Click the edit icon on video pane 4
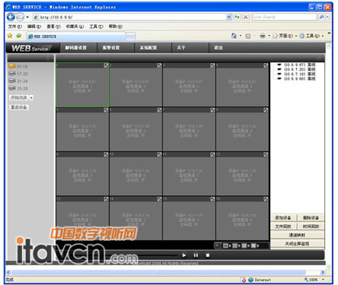 point(266,65)
